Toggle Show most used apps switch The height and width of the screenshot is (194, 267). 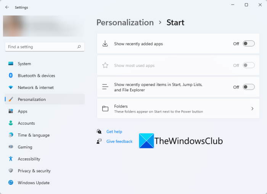(x=248, y=65)
